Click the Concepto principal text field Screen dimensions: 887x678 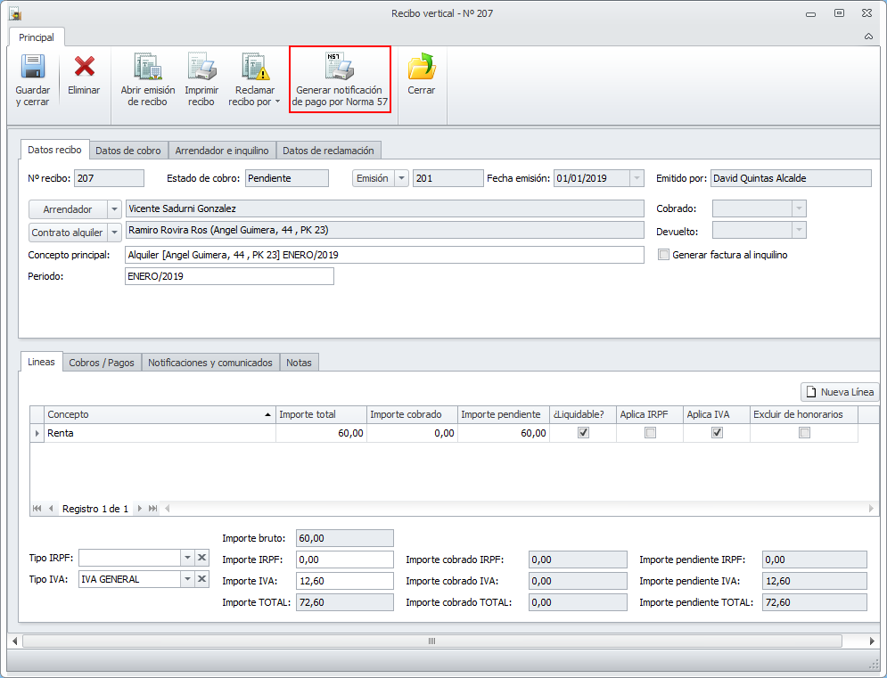tap(383, 256)
